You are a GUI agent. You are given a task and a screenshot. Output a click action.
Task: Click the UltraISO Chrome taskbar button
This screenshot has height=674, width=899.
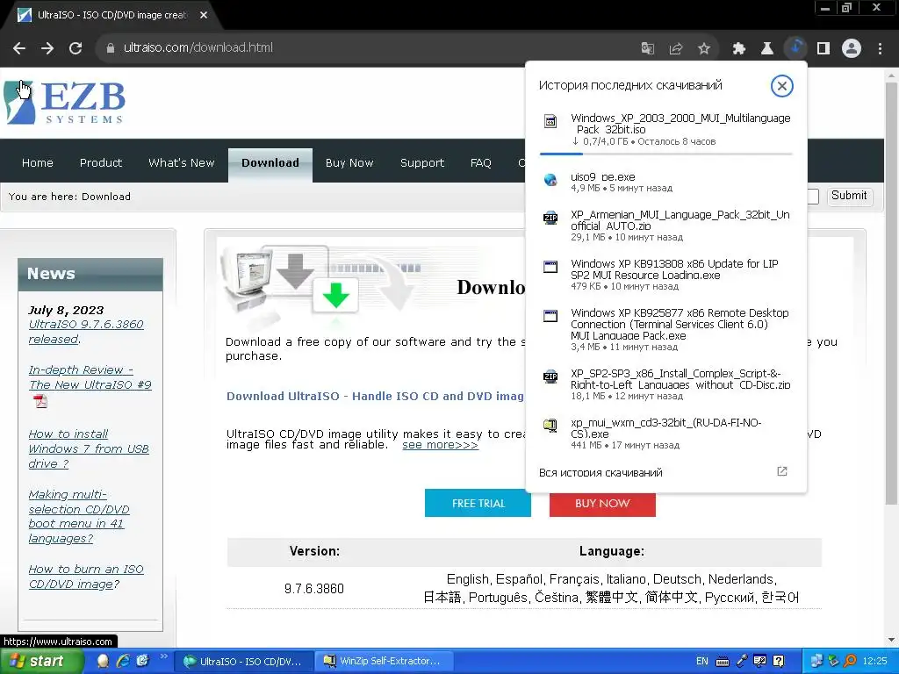coord(244,662)
